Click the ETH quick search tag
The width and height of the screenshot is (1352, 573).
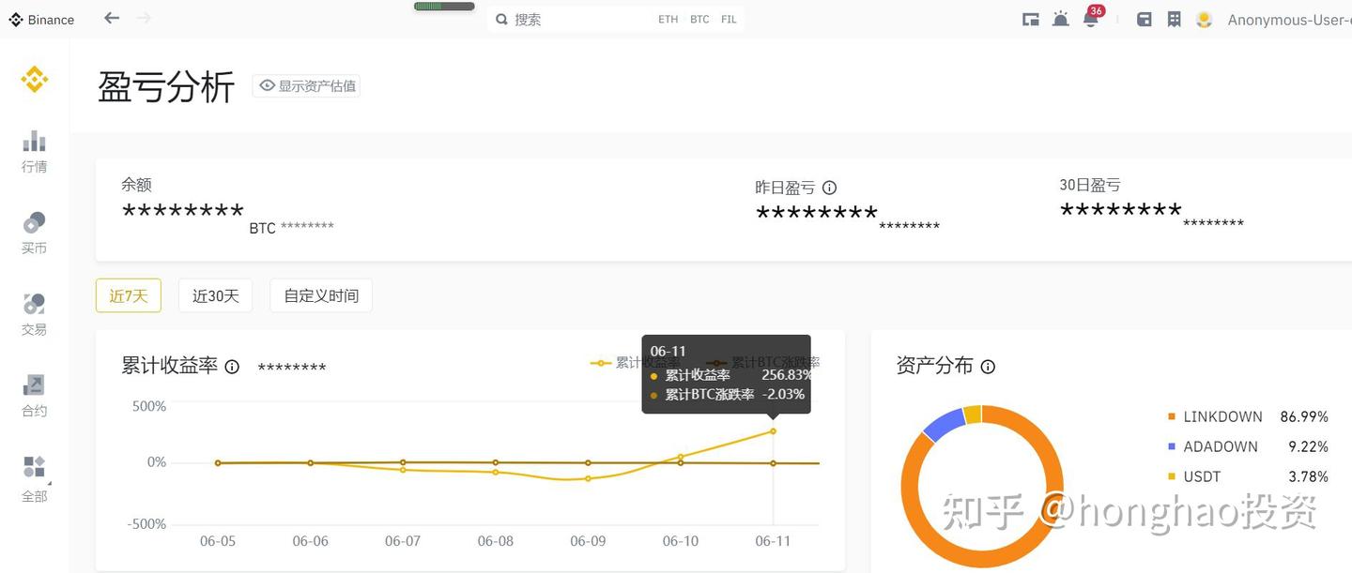(x=668, y=20)
